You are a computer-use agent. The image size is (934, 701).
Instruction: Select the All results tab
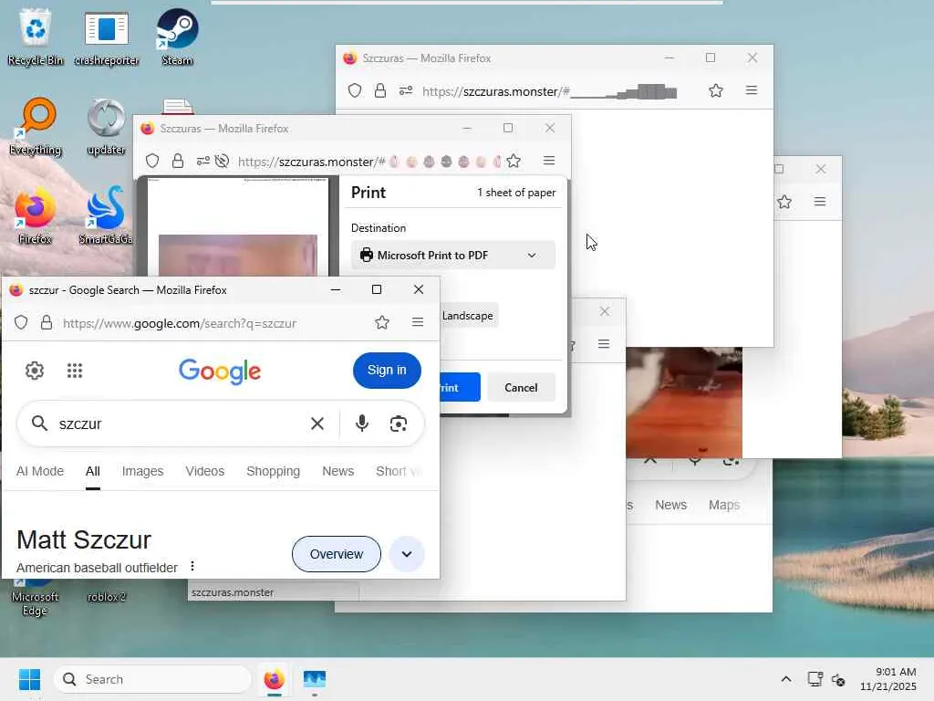coord(92,471)
